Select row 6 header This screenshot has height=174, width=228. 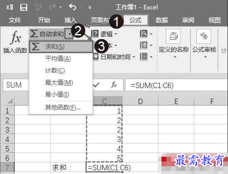7,158
